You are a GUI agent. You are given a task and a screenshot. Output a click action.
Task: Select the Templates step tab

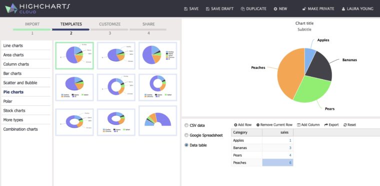(x=71, y=24)
